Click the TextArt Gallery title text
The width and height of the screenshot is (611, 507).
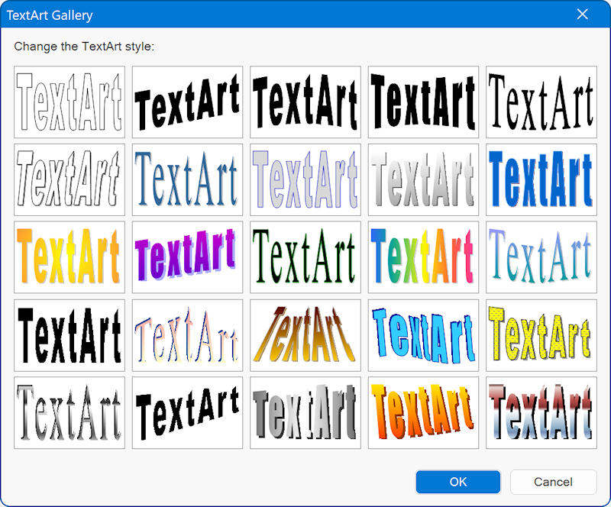[50, 15]
